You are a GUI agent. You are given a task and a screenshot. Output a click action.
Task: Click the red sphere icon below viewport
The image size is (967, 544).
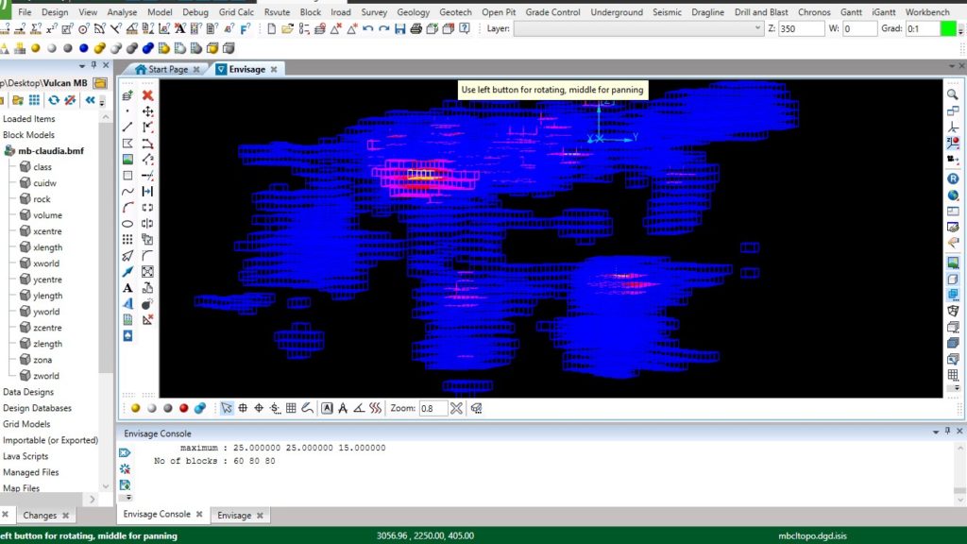[x=184, y=408]
